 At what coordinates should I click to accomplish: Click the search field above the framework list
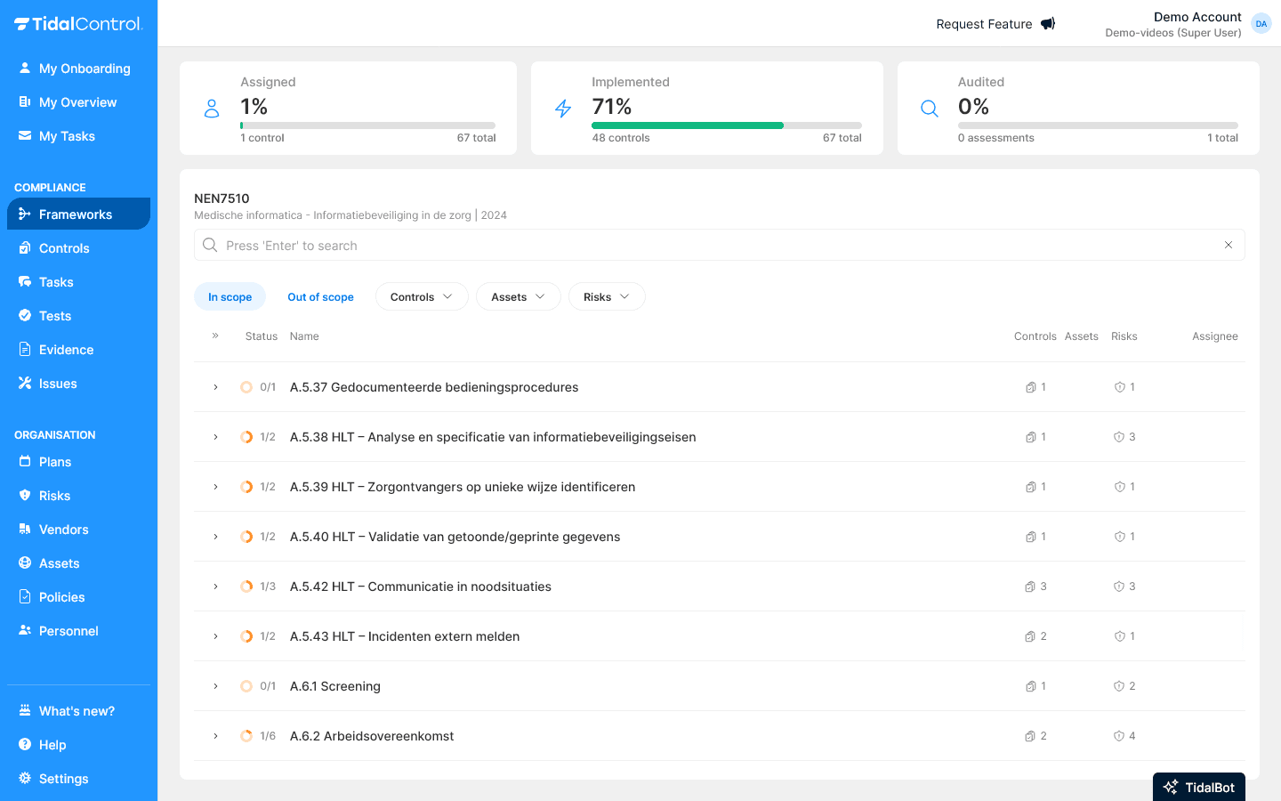[719, 245]
